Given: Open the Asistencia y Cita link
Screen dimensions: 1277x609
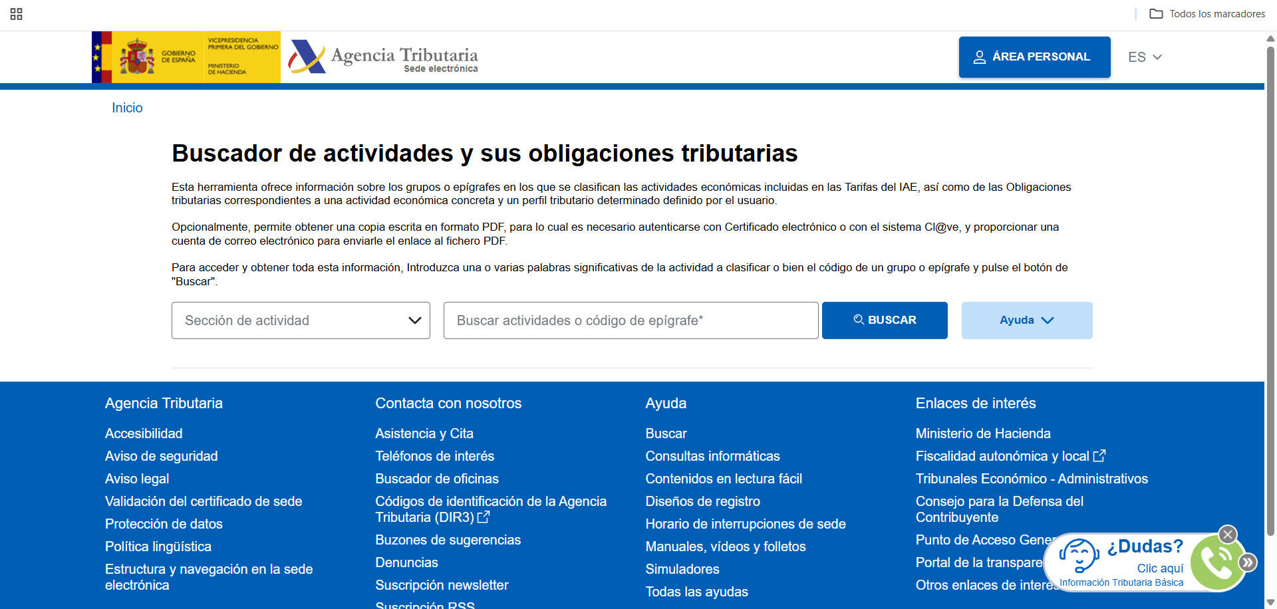Looking at the screenshot, I should [424, 433].
